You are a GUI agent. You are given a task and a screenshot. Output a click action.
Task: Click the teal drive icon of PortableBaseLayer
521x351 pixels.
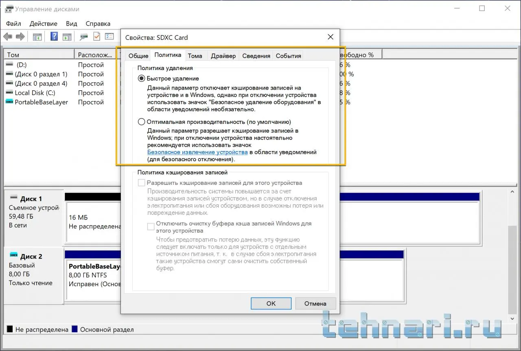click(x=9, y=102)
